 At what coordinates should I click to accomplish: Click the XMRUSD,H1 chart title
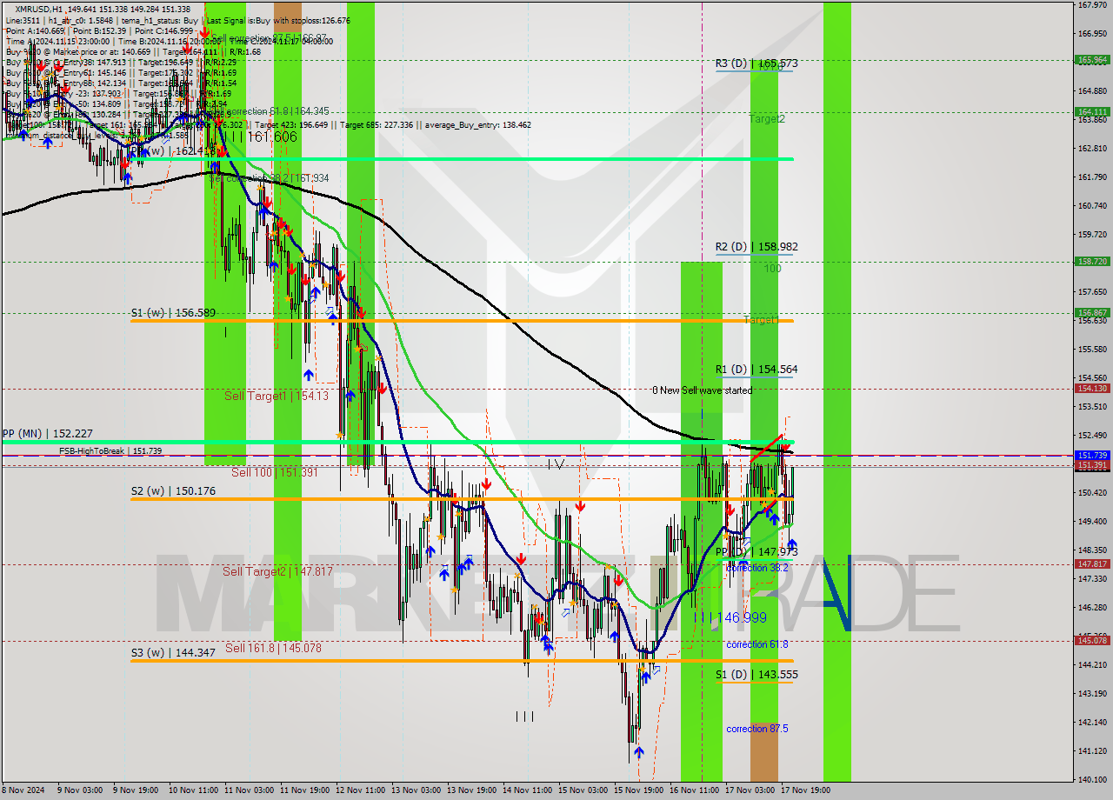coord(39,8)
